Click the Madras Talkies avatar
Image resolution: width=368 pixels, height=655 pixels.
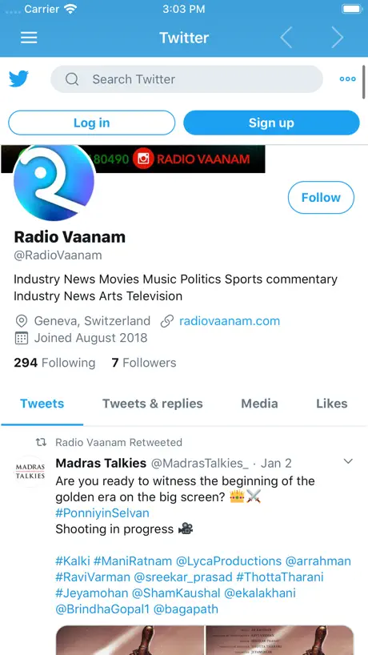click(30, 471)
